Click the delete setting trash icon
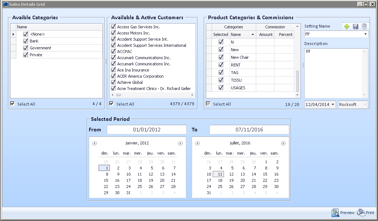The image size is (378, 221). [364, 26]
